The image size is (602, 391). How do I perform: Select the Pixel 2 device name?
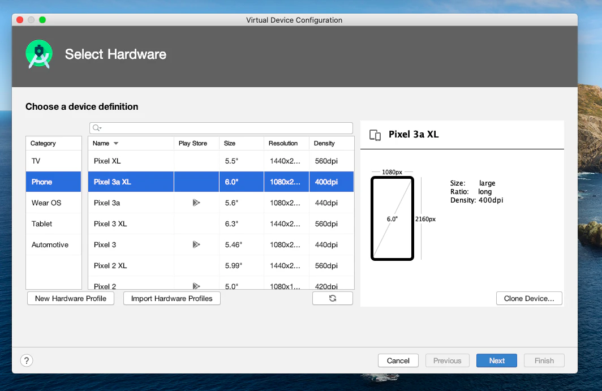(x=105, y=286)
